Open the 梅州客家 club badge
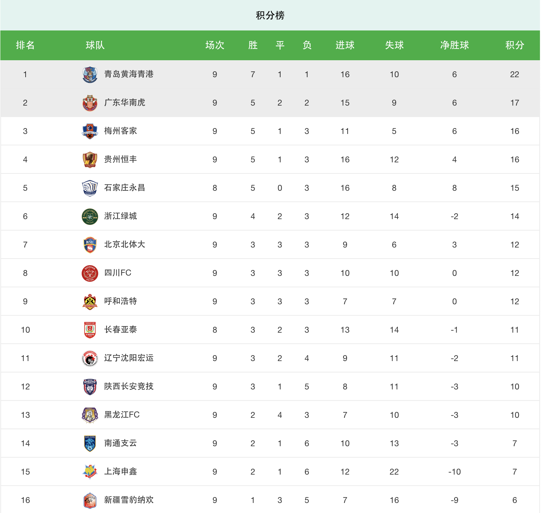The image size is (541, 513). pos(90,131)
